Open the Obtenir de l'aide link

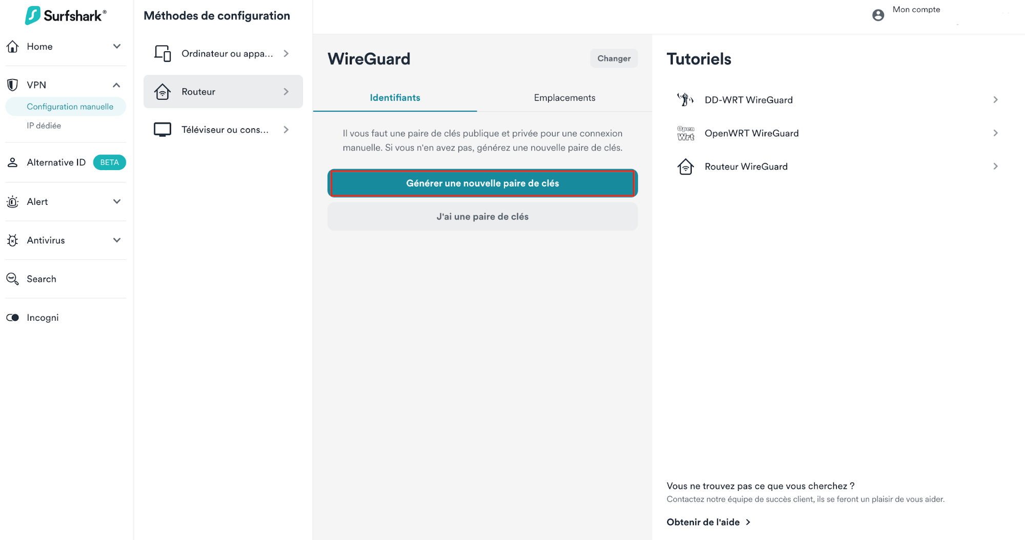(709, 522)
